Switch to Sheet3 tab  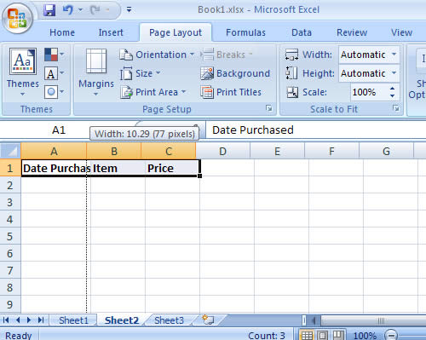coord(169,320)
